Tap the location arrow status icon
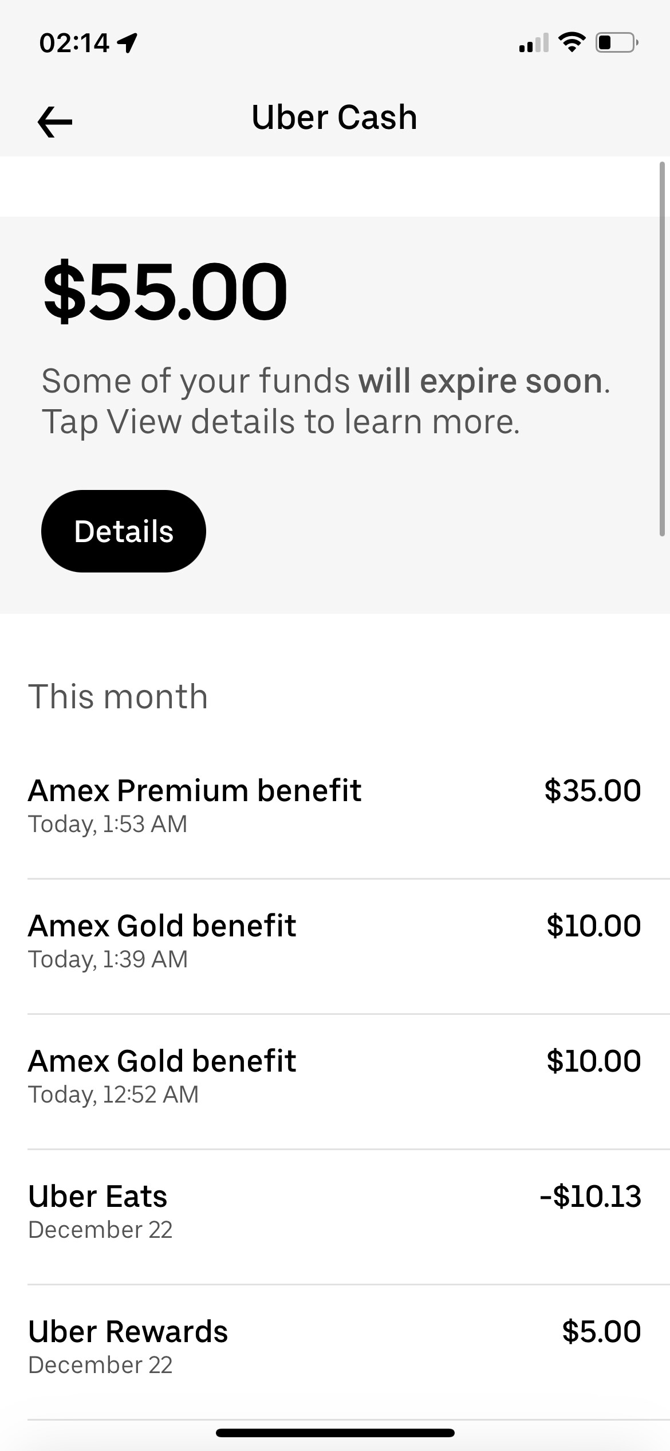670x1451 pixels. [127, 43]
